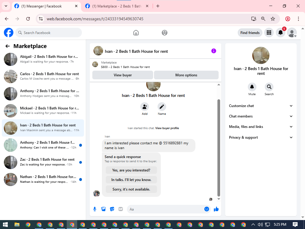Image resolution: width=305 pixels, height=229 pixels.
Task: Open the Chrome profile icon
Action: (288, 19)
